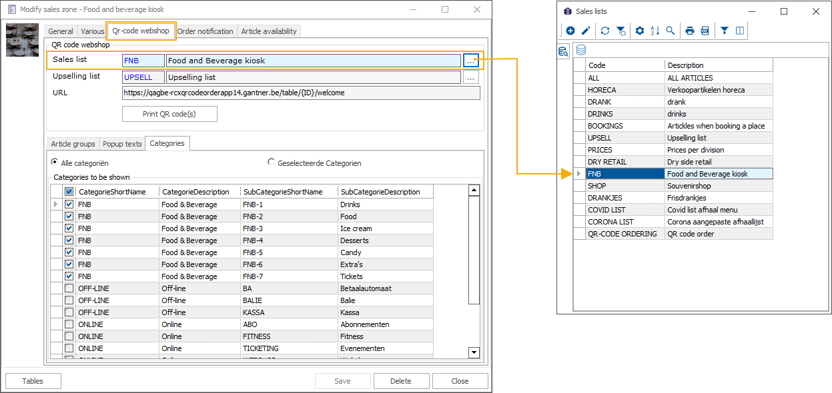Check the OFF-LINE Betaalautomaat checkbox
The image size is (832, 393).
(x=69, y=288)
